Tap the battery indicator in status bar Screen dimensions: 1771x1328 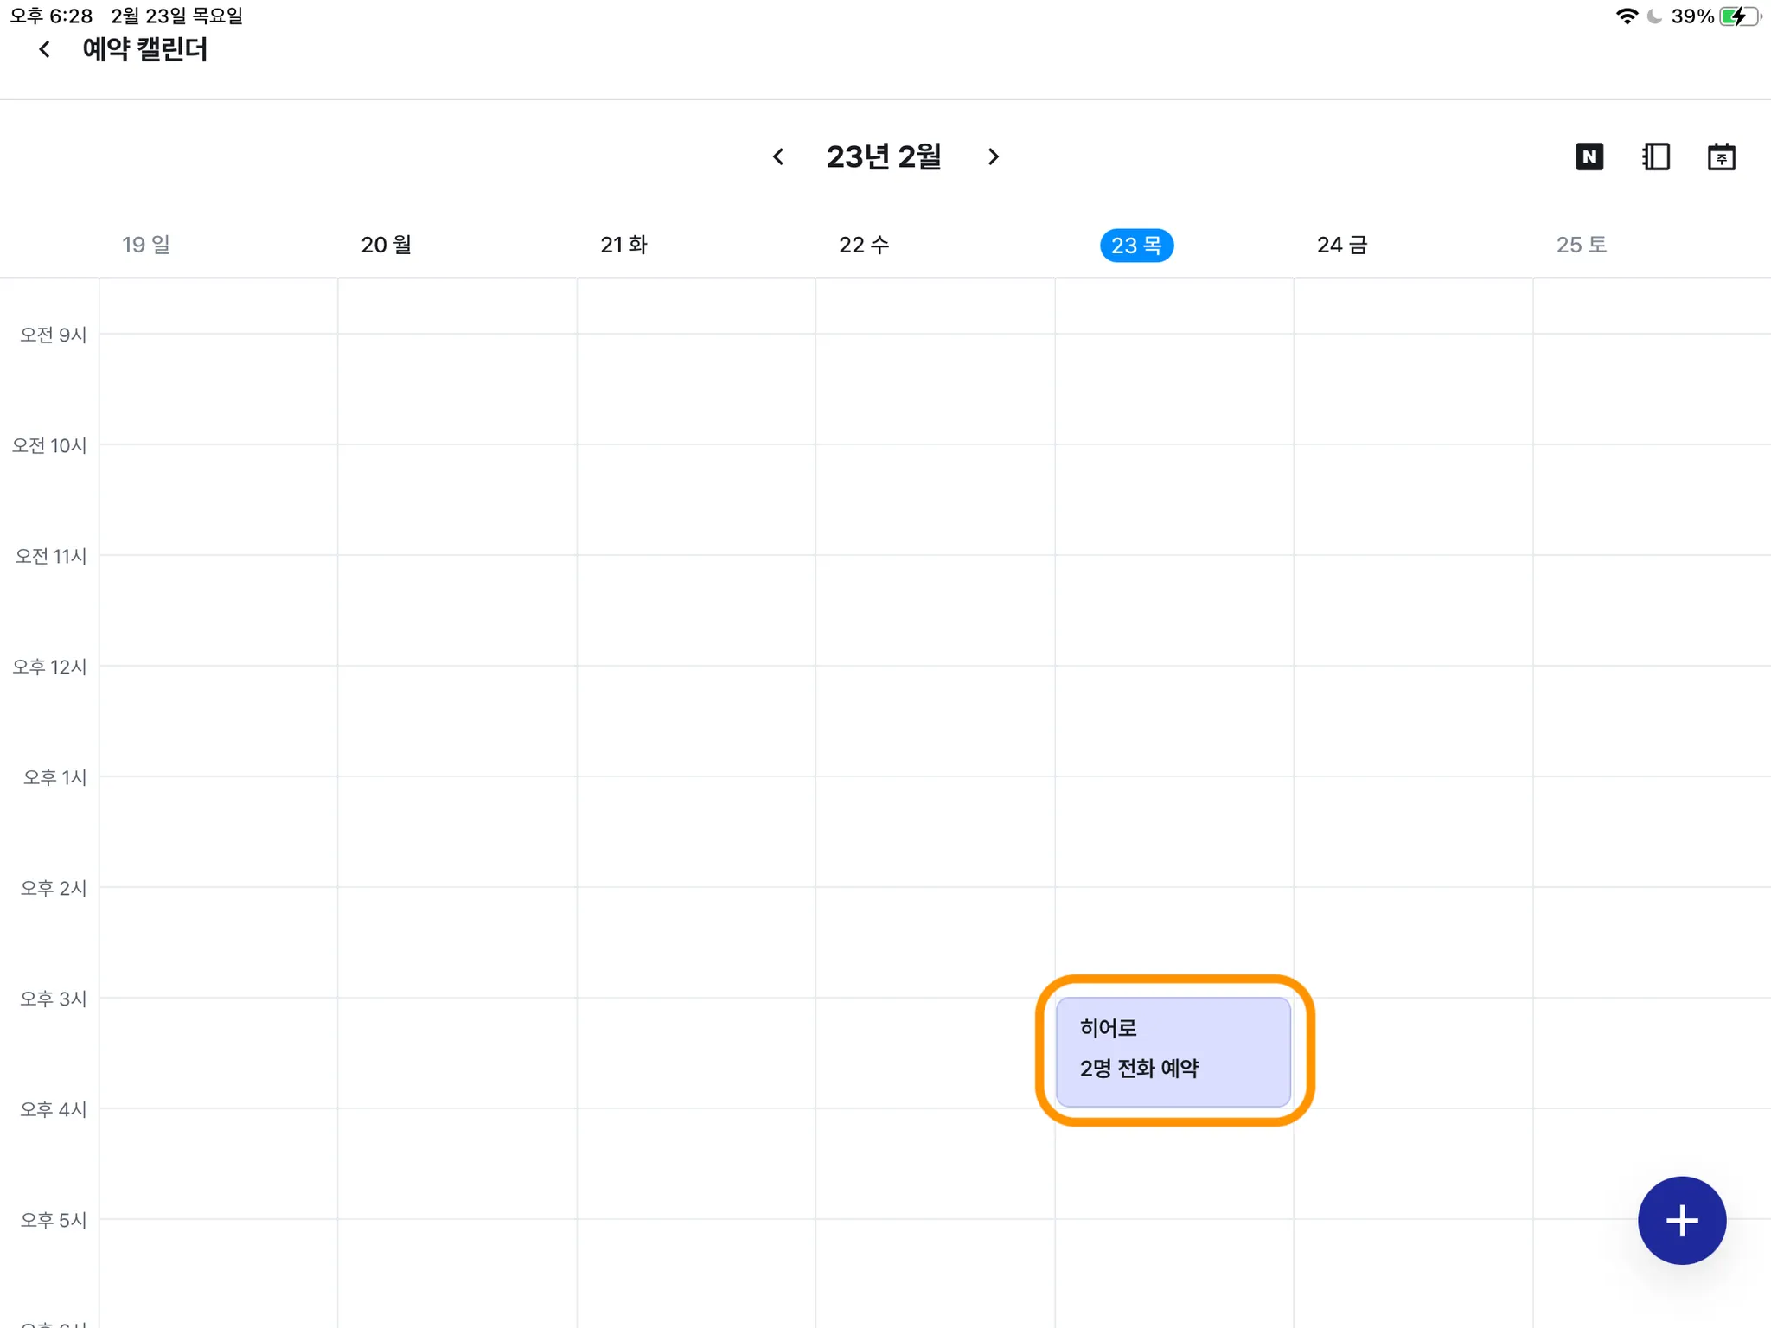coord(1739,16)
